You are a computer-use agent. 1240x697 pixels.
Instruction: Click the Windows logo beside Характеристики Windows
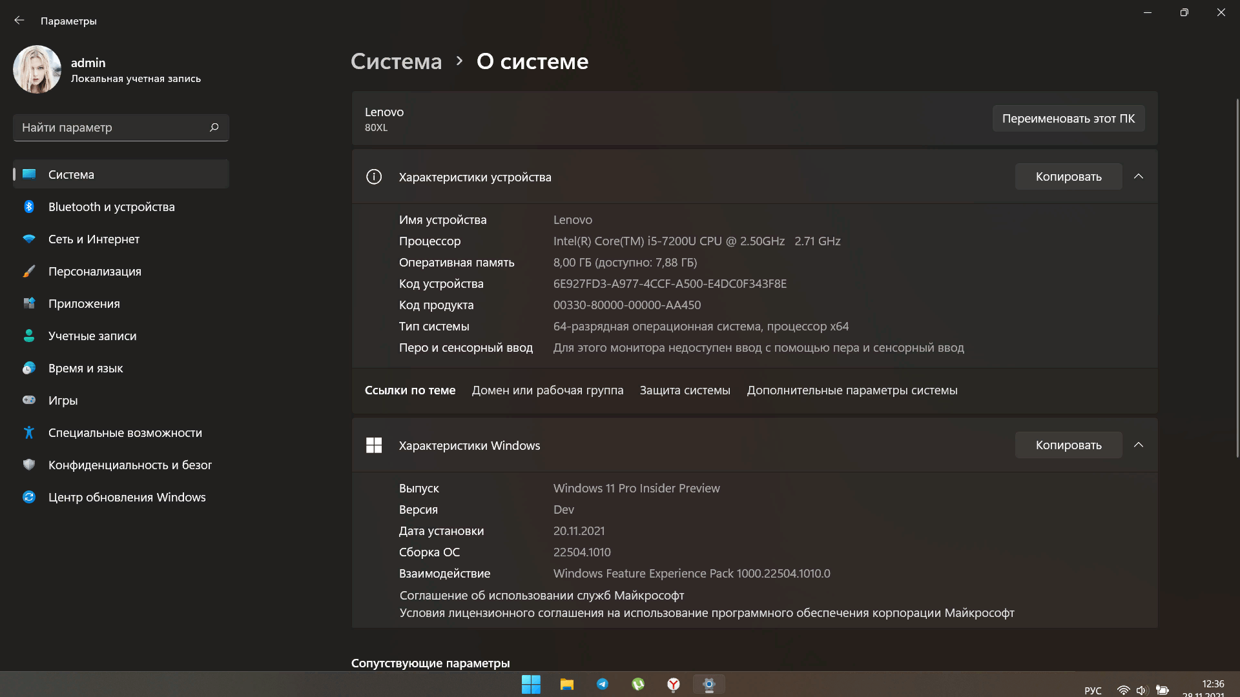[x=374, y=445]
